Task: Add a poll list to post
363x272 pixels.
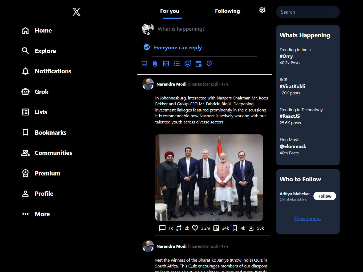Action: (177, 63)
